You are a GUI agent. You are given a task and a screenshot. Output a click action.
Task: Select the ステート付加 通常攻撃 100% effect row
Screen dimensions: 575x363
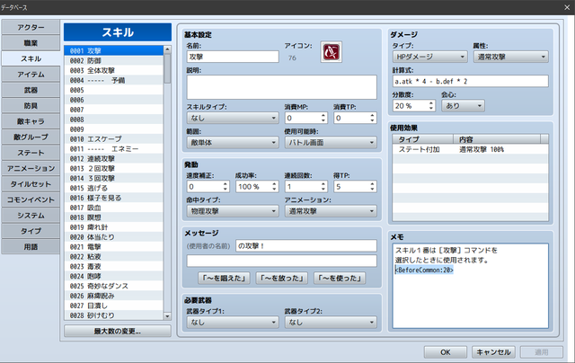[x=471, y=149]
